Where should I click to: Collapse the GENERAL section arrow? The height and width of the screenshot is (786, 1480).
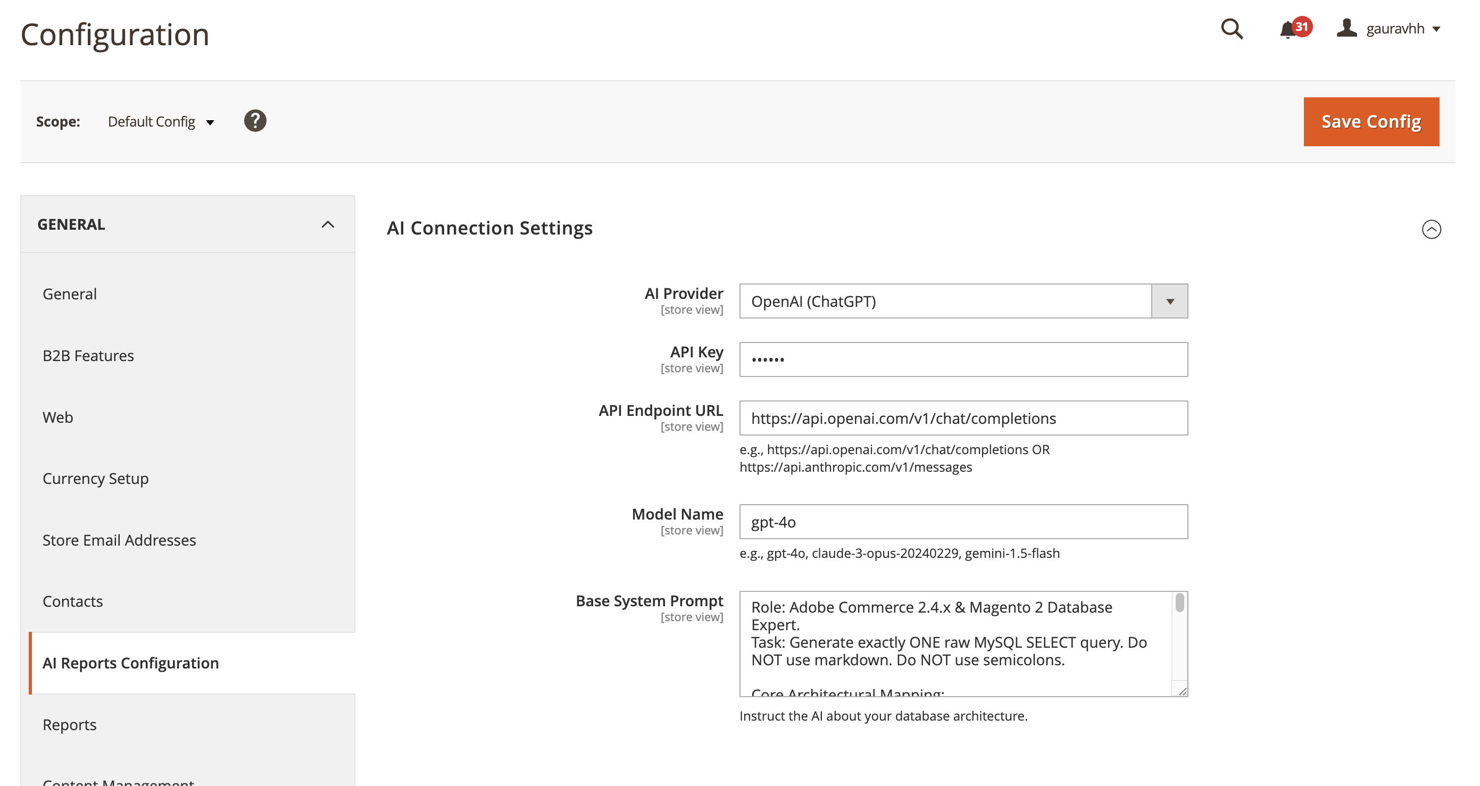[x=328, y=224]
